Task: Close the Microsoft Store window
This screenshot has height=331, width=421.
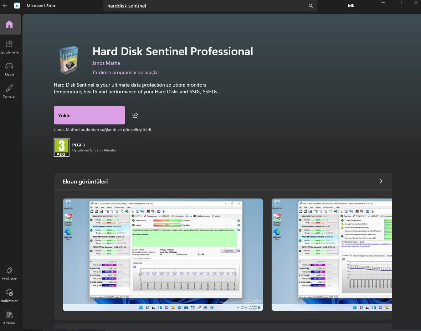Action: pos(416,3)
